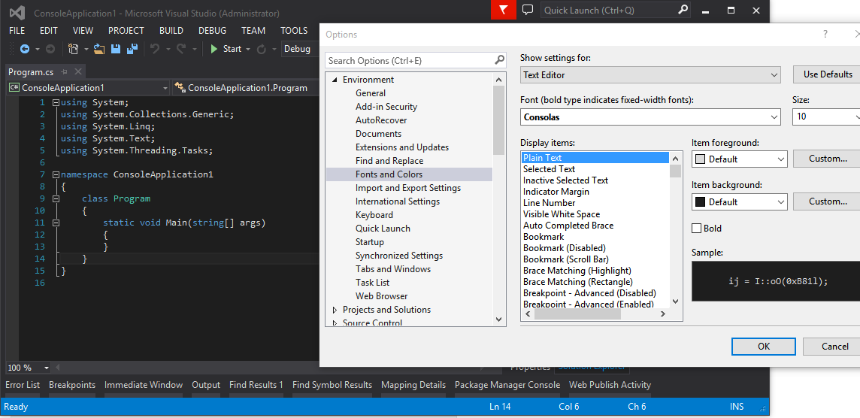Collapse the class Program outline on line 9
This screenshot has height=418, width=860.
point(56,198)
